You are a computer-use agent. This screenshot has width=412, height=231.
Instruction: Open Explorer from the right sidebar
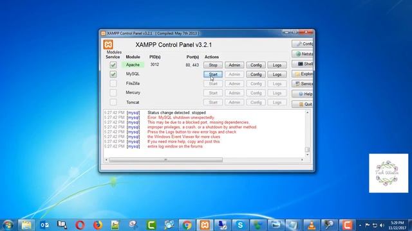303,74
